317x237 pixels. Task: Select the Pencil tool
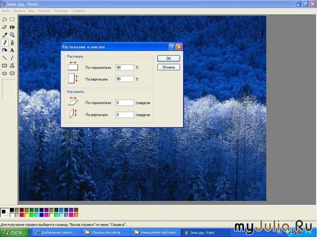pyautogui.click(x=4, y=42)
